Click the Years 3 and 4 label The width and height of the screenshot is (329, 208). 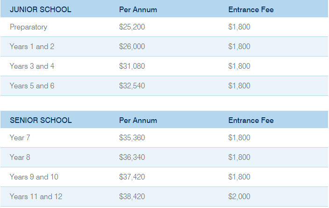point(32,66)
